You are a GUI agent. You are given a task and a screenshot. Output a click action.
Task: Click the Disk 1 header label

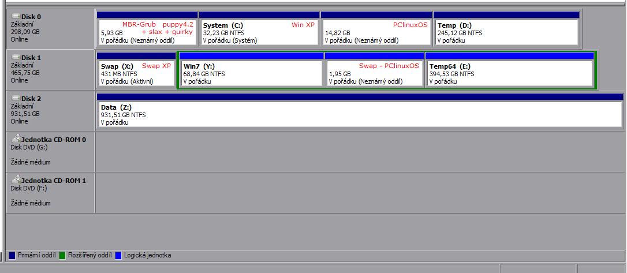pos(31,58)
